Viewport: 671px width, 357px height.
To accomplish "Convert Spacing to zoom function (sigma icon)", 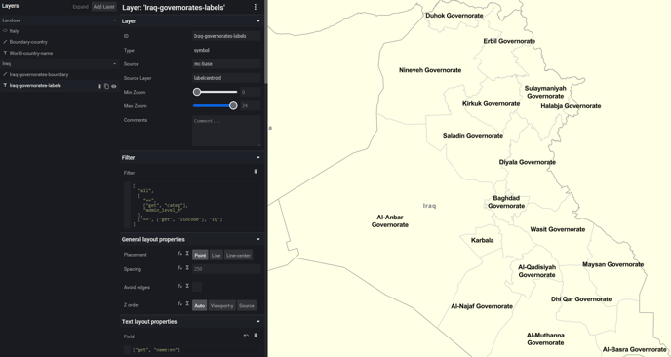I will 187,268.
